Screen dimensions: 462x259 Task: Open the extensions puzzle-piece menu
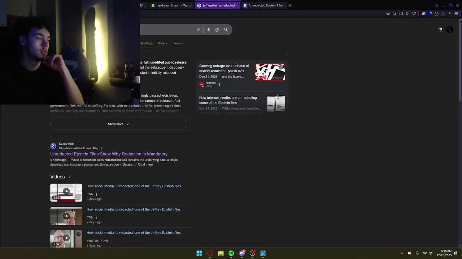point(436,14)
